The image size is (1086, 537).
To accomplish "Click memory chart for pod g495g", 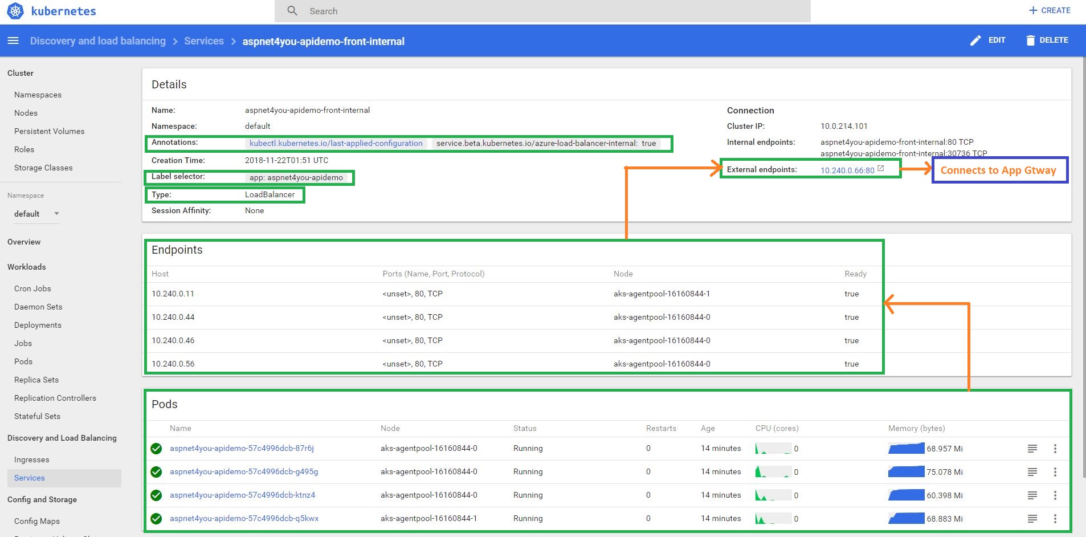I will pos(906,472).
